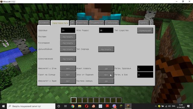Click Настроить next to Тип Снаряда
This screenshot has height=109, width=193.
tap(106, 49)
